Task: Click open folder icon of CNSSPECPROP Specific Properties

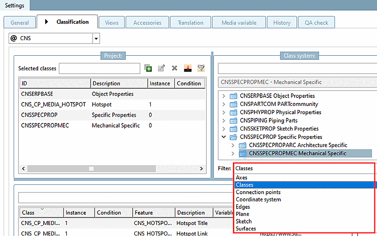Action: pyautogui.click(x=233, y=137)
